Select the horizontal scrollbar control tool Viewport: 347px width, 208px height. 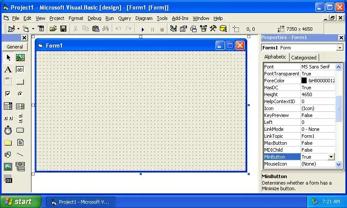tap(8, 118)
